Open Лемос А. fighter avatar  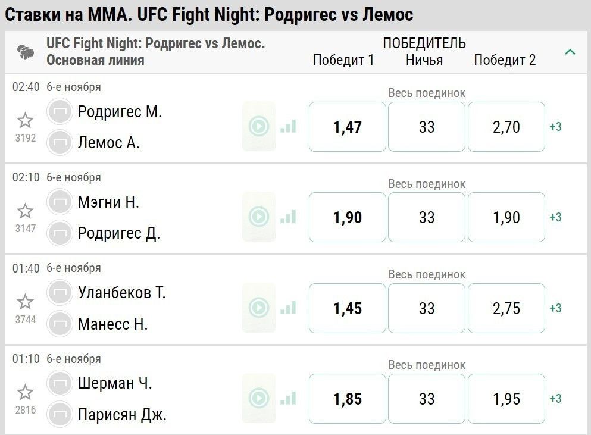tap(60, 142)
